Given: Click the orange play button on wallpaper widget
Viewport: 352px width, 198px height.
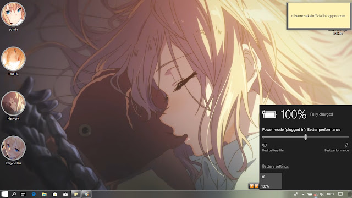Looking at the screenshot, I should click(252, 186).
